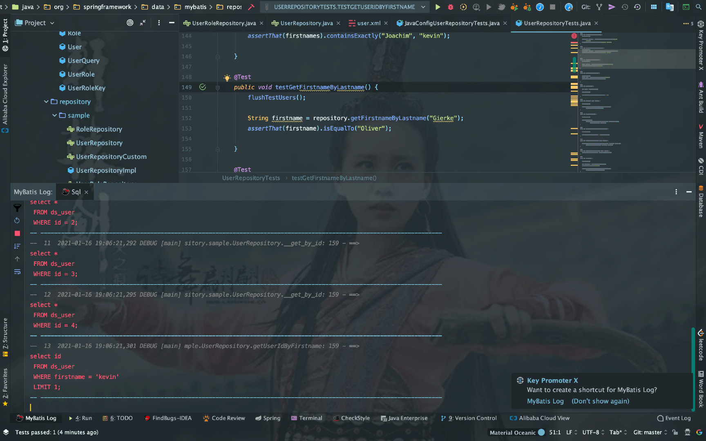Open the Event Log
This screenshot has width=706, height=441.
[x=674, y=418]
